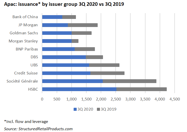The width and height of the screenshot is (187, 132).
Task: Click the '4,500' x-axis tick label
Action: [175, 99]
